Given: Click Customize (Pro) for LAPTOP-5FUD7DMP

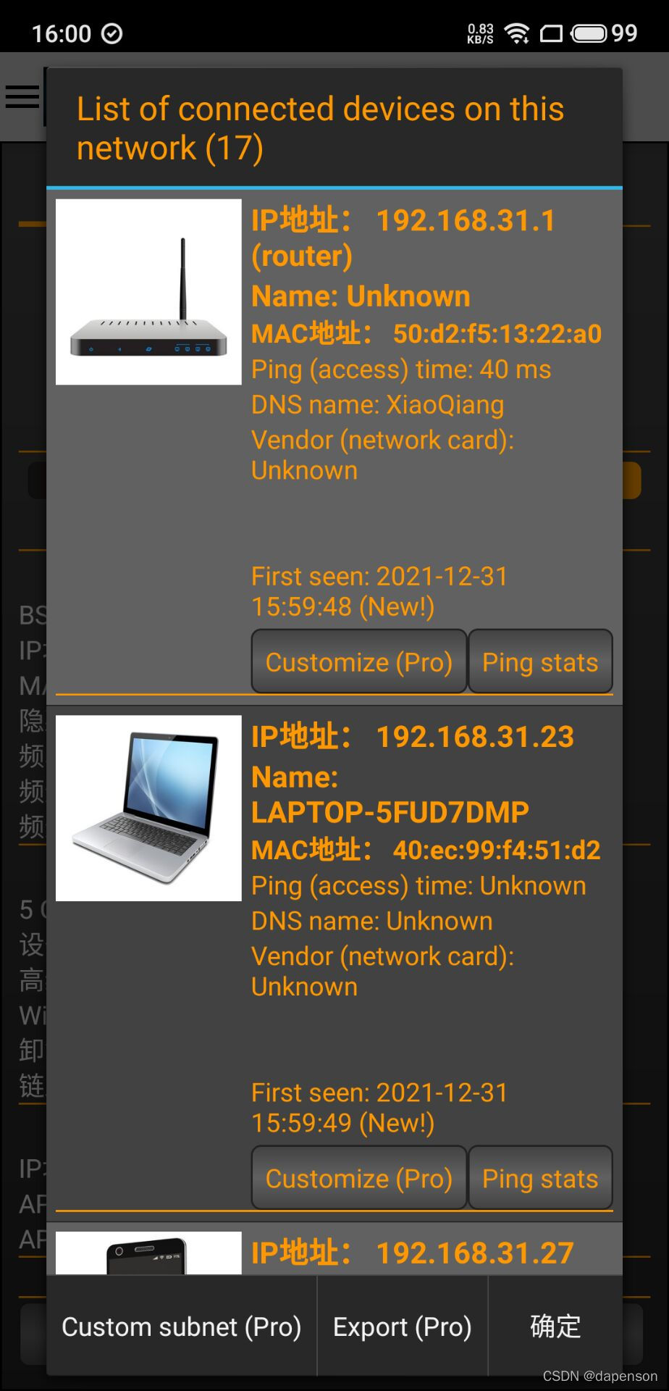Looking at the screenshot, I should coord(359,1178).
